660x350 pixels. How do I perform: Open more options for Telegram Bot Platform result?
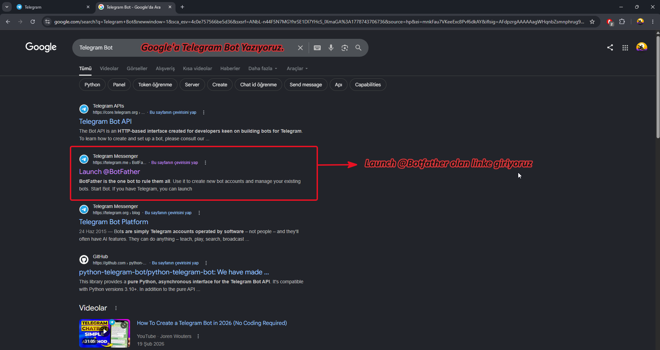coord(199,213)
